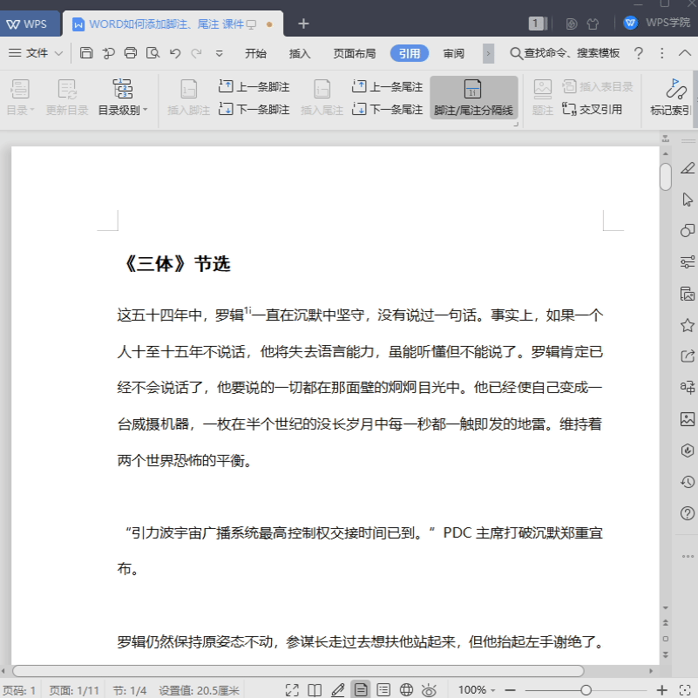
Task: Toggle the Footnote/Endnote Separator button
Action: point(473,97)
